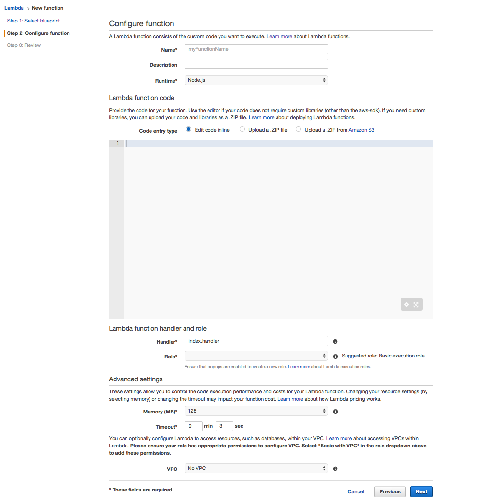496x502 pixels.
Task: Click the Cancel link
Action: tap(356, 492)
